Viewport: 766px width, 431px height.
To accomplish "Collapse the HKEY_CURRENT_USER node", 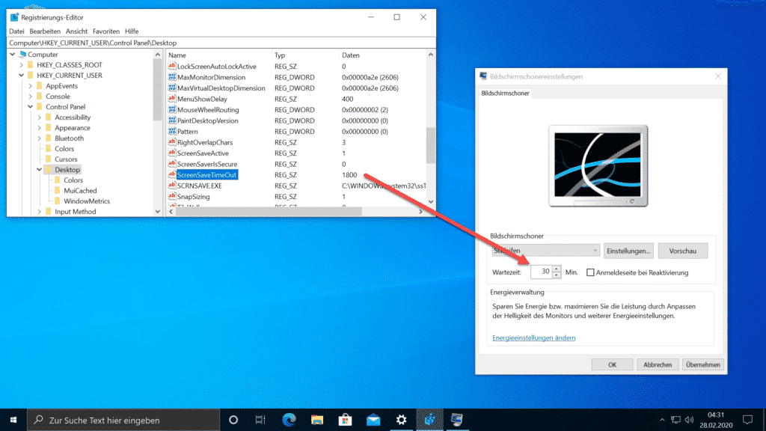I will pos(22,76).
